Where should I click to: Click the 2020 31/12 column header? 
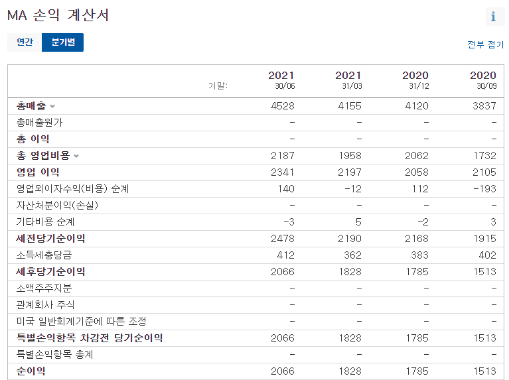pyautogui.click(x=415, y=80)
